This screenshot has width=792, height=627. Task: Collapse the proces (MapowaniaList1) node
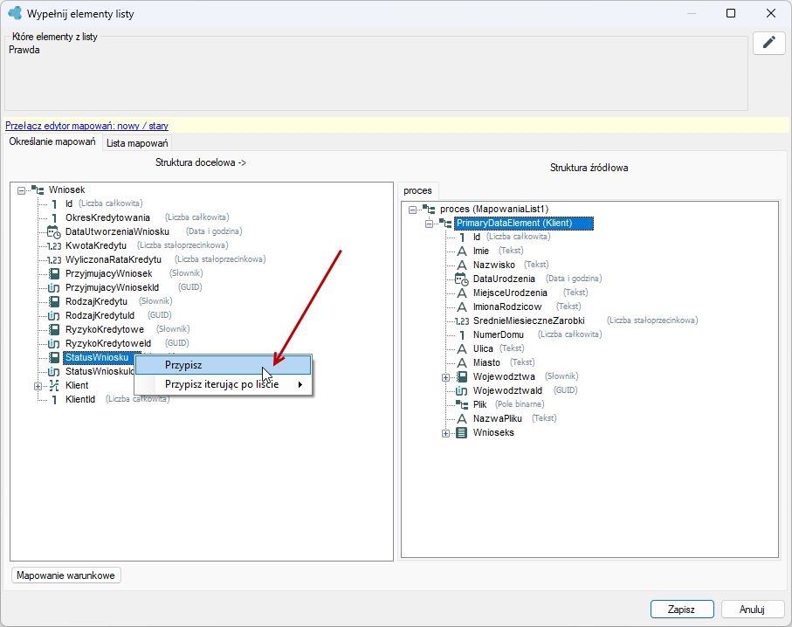[413, 210]
